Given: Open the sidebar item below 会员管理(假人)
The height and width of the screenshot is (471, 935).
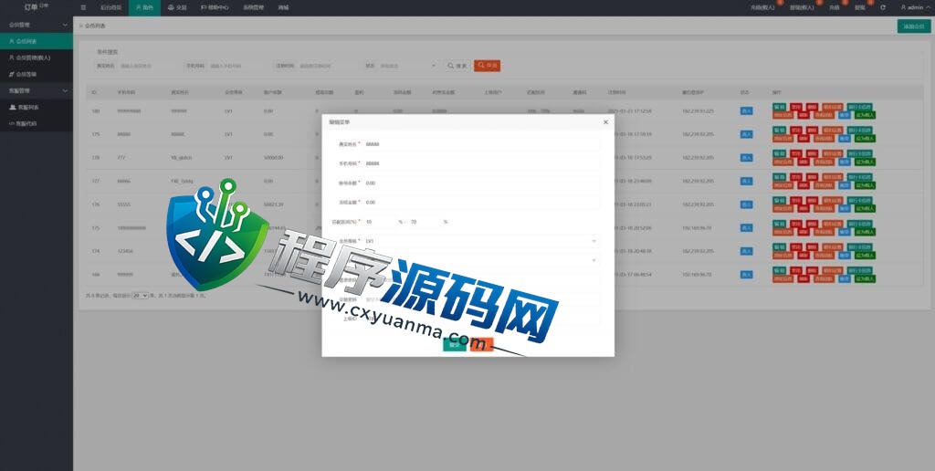Looking at the screenshot, I should (x=37, y=75).
